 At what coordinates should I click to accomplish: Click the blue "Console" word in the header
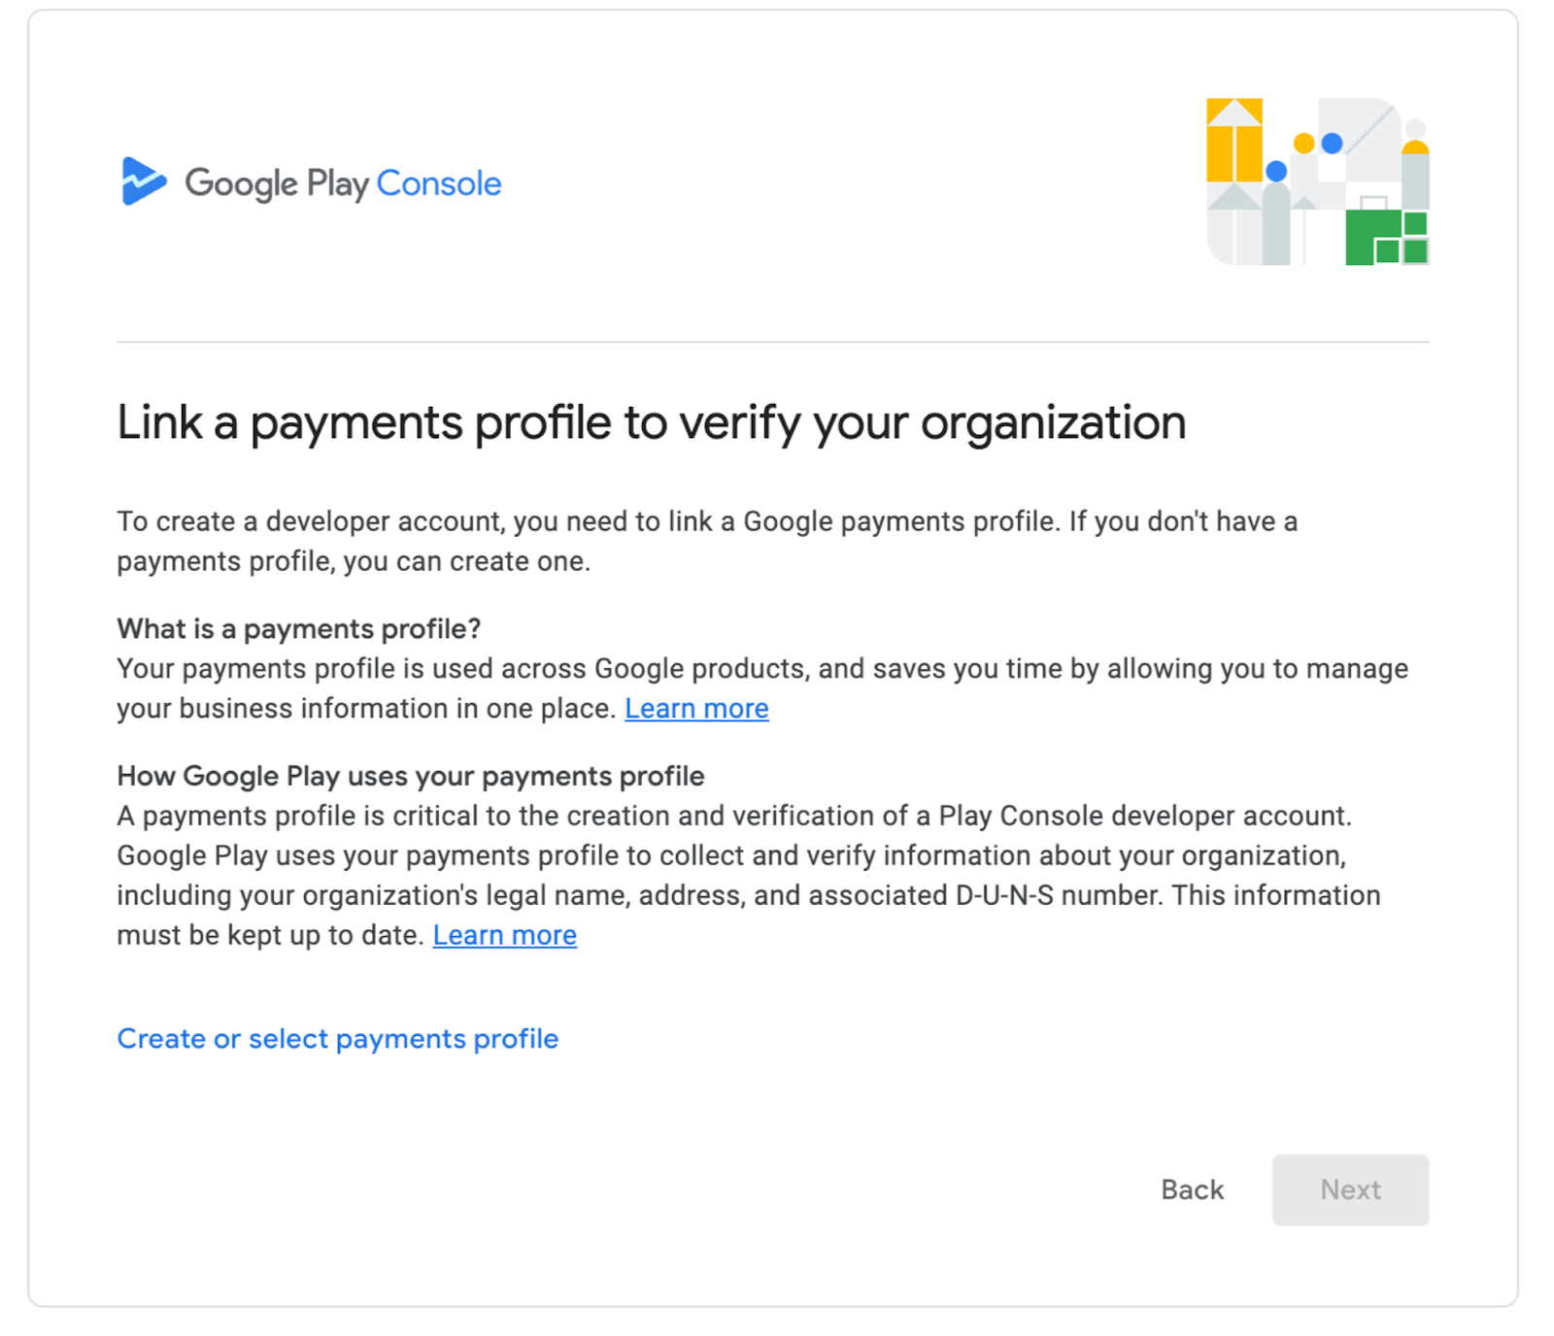[438, 184]
